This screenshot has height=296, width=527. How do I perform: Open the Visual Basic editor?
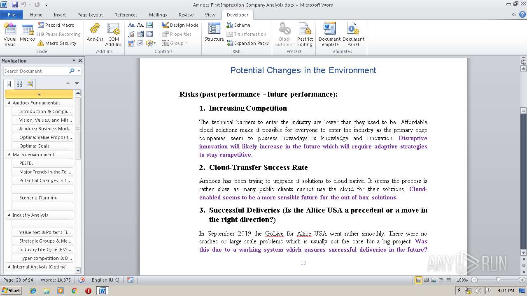click(x=10, y=35)
